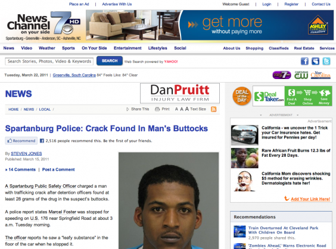The image size is (336, 249).
Task: Open the suspect mugshot photo
Action: [169, 200]
